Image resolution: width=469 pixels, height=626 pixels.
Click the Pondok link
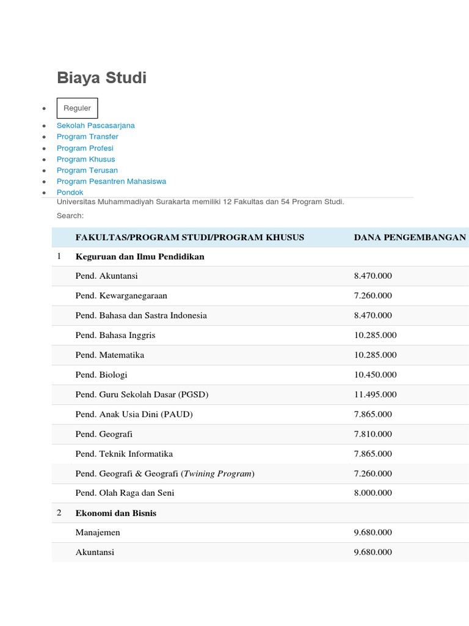tap(70, 193)
